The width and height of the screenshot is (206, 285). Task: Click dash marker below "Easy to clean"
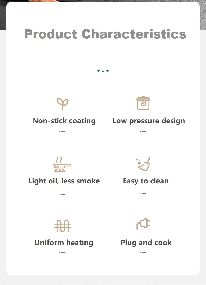coord(143,193)
